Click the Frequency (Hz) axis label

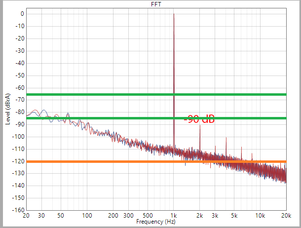(x=156, y=222)
